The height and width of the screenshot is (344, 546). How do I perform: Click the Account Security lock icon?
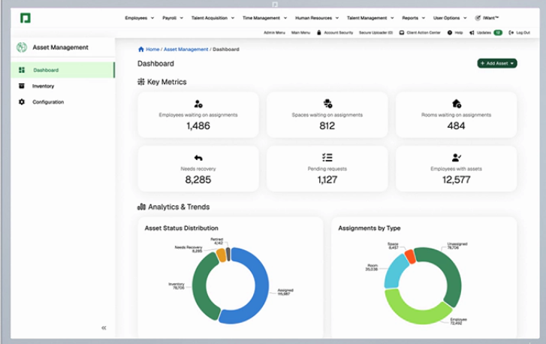tap(318, 32)
